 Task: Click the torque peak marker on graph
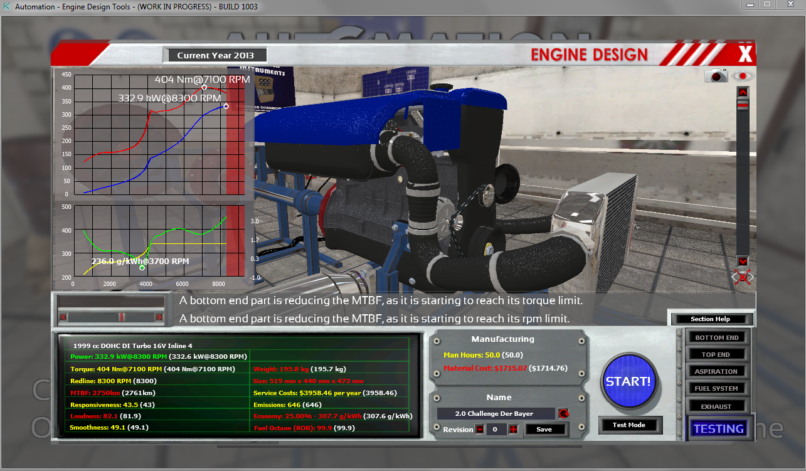(x=204, y=87)
